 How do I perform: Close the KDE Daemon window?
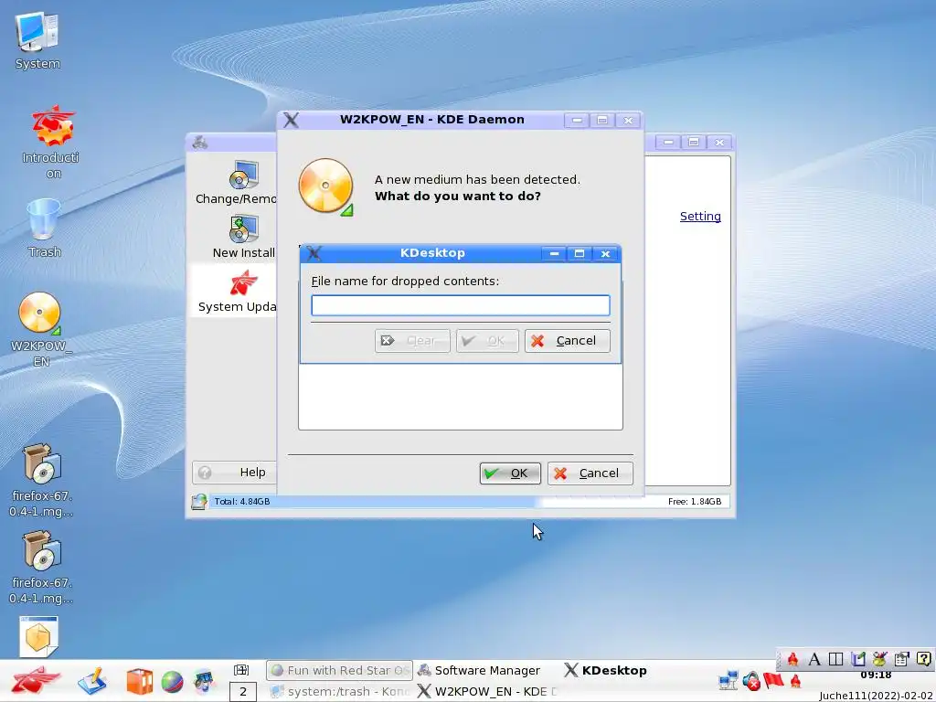pyautogui.click(x=628, y=121)
